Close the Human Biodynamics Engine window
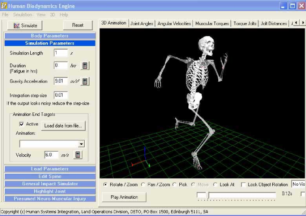Screen dimensions: 306x216 click(x=302, y=6)
